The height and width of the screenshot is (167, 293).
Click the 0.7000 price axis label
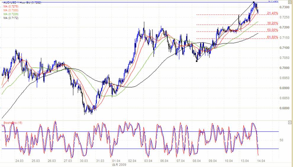click(x=284, y=68)
